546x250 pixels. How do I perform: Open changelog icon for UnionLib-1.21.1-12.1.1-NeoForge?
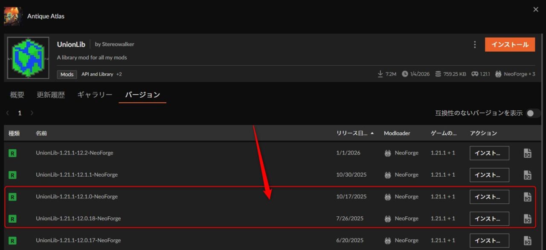pos(528,175)
